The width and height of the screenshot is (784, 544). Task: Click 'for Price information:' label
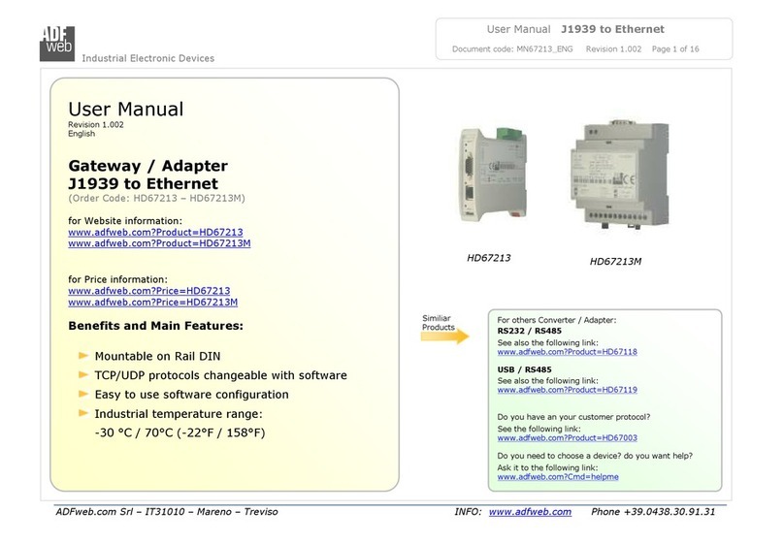point(118,279)
